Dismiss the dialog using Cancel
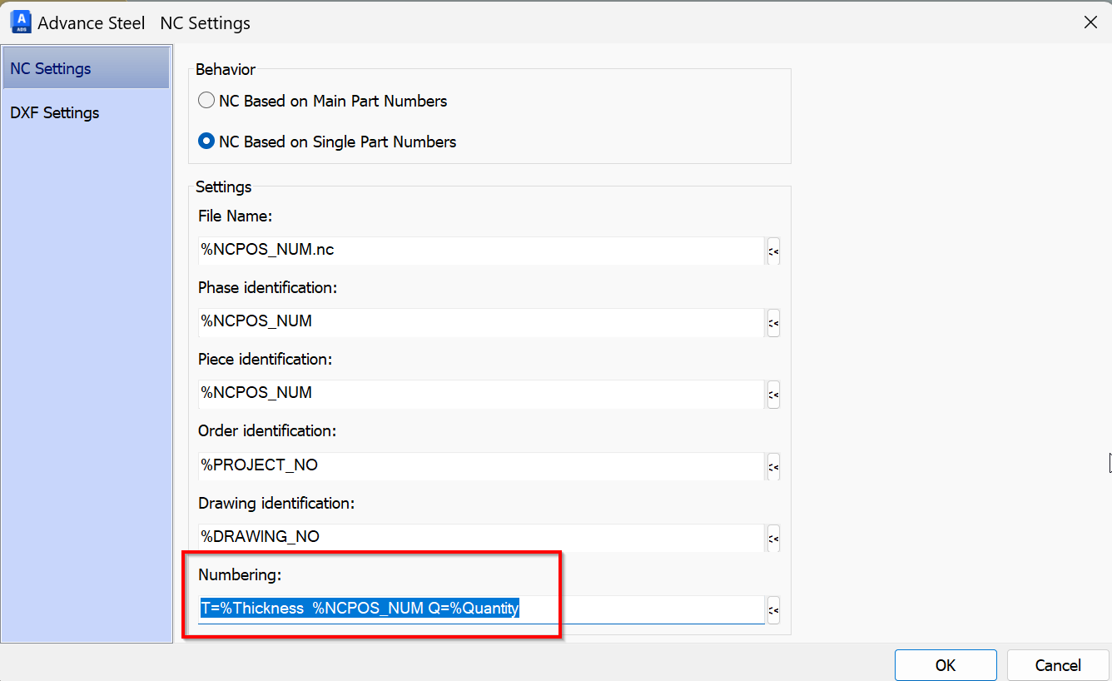Image resolution: width=1112 pixels, height=681 pixels. (1057, 664)
